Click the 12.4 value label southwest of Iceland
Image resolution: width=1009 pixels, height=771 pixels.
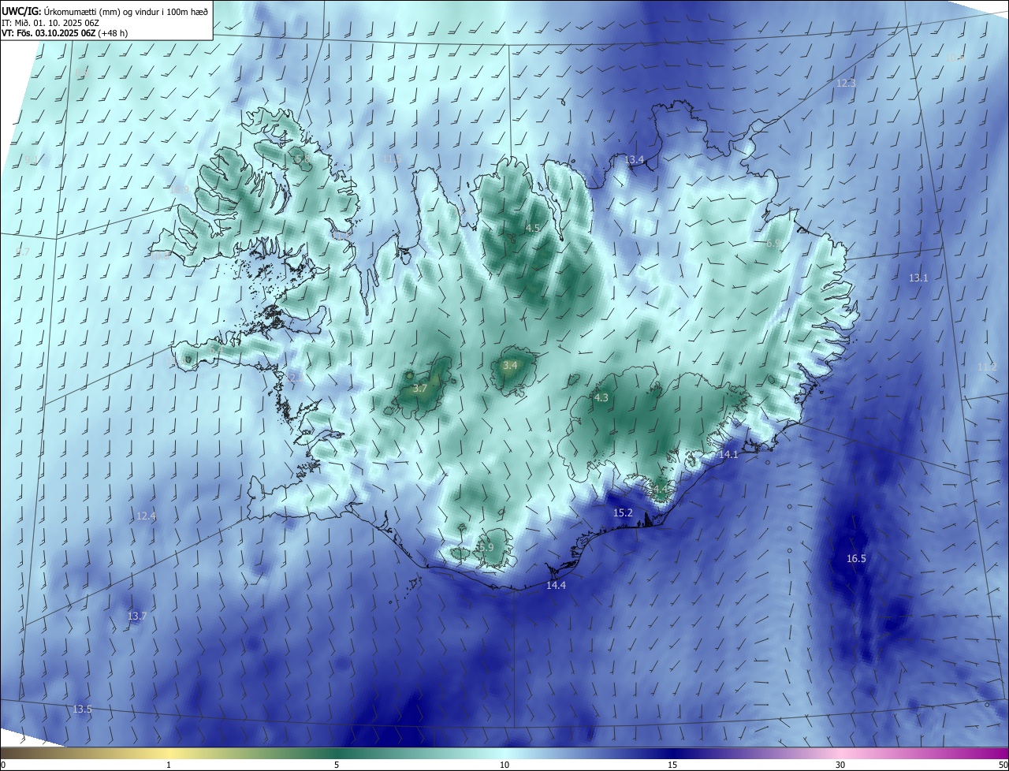click(146, 516)
